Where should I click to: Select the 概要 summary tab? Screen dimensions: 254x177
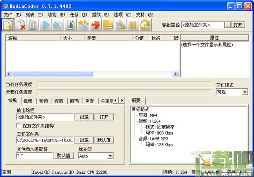pyautogui.click(x=137, y=100)
